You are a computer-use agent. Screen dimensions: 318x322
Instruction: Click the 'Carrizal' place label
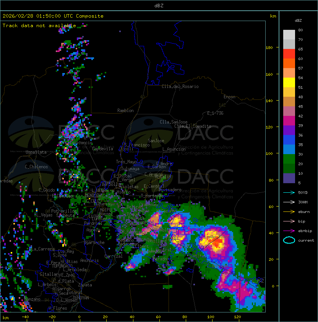click(114, 256)
